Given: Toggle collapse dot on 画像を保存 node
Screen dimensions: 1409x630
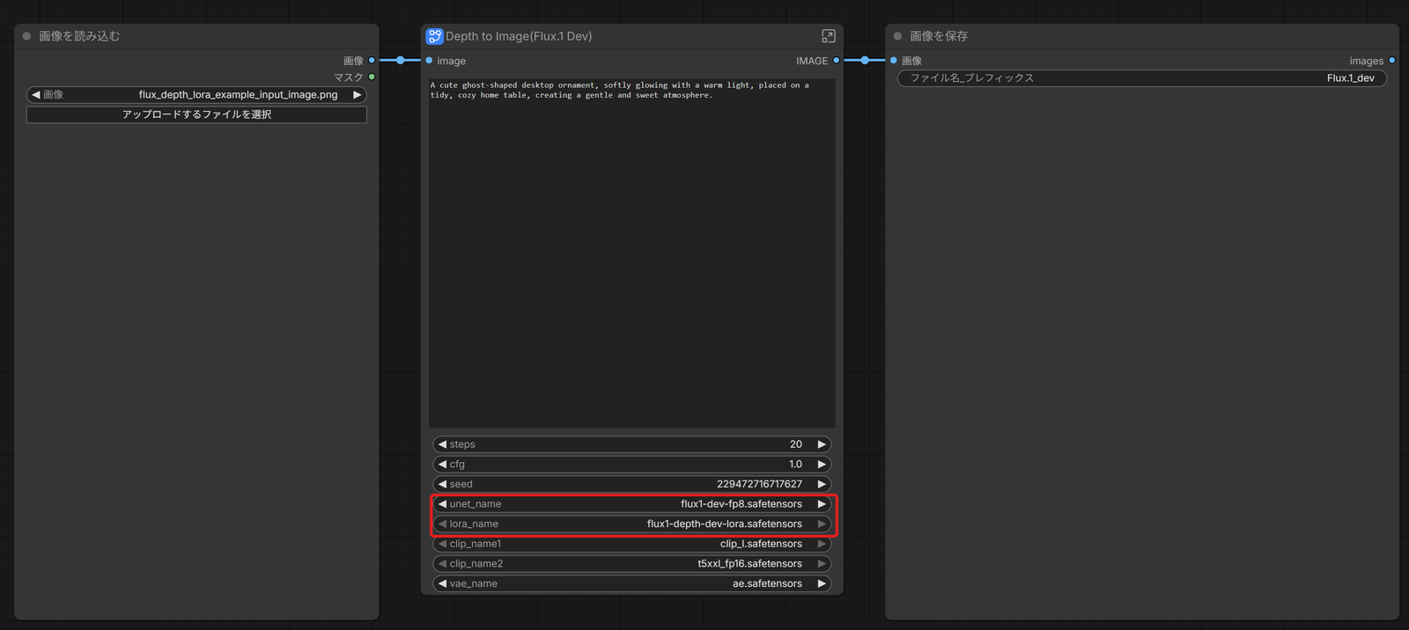Looking at the screenshot, I should pyautogui.click(x=897, y=36).
